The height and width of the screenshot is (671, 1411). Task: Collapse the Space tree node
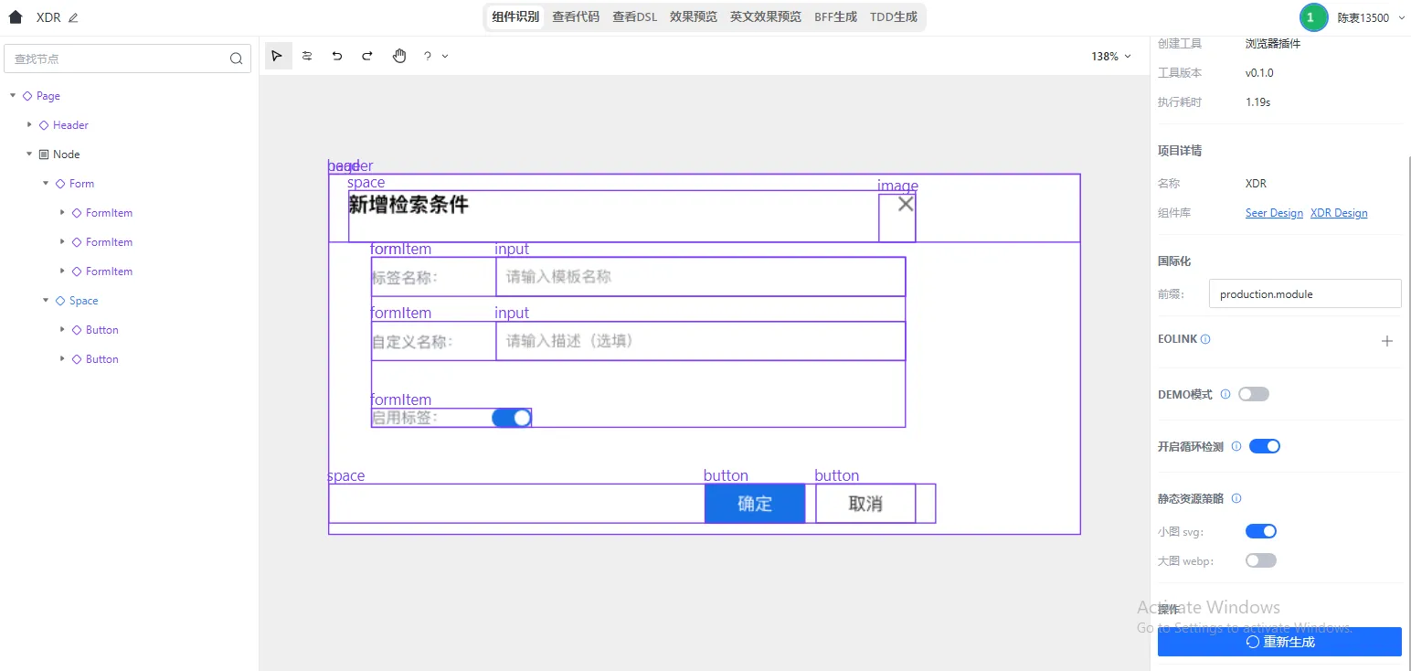pyautogui.click(x=46, y=300)
